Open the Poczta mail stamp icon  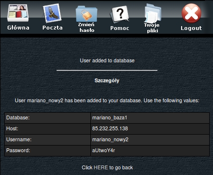click(x=52, y=13)
